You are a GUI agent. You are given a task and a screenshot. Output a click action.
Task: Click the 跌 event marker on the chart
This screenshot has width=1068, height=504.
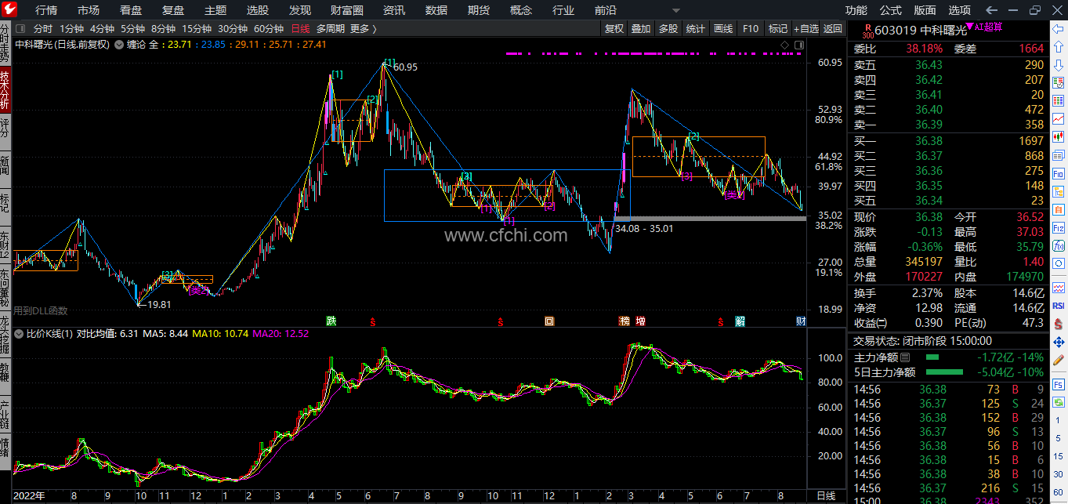331,321
